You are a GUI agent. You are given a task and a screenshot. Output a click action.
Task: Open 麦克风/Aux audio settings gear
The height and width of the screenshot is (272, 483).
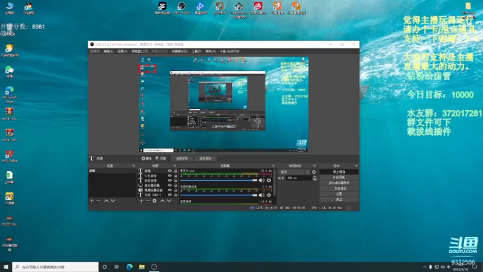(269, 180)
